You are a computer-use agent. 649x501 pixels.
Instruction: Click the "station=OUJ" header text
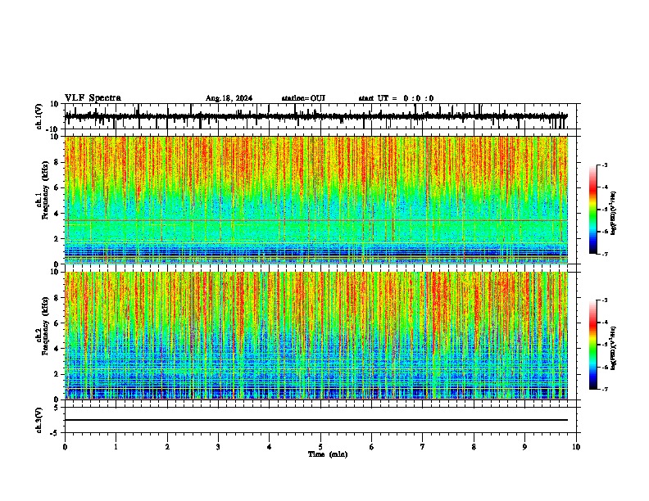[303, 98]
